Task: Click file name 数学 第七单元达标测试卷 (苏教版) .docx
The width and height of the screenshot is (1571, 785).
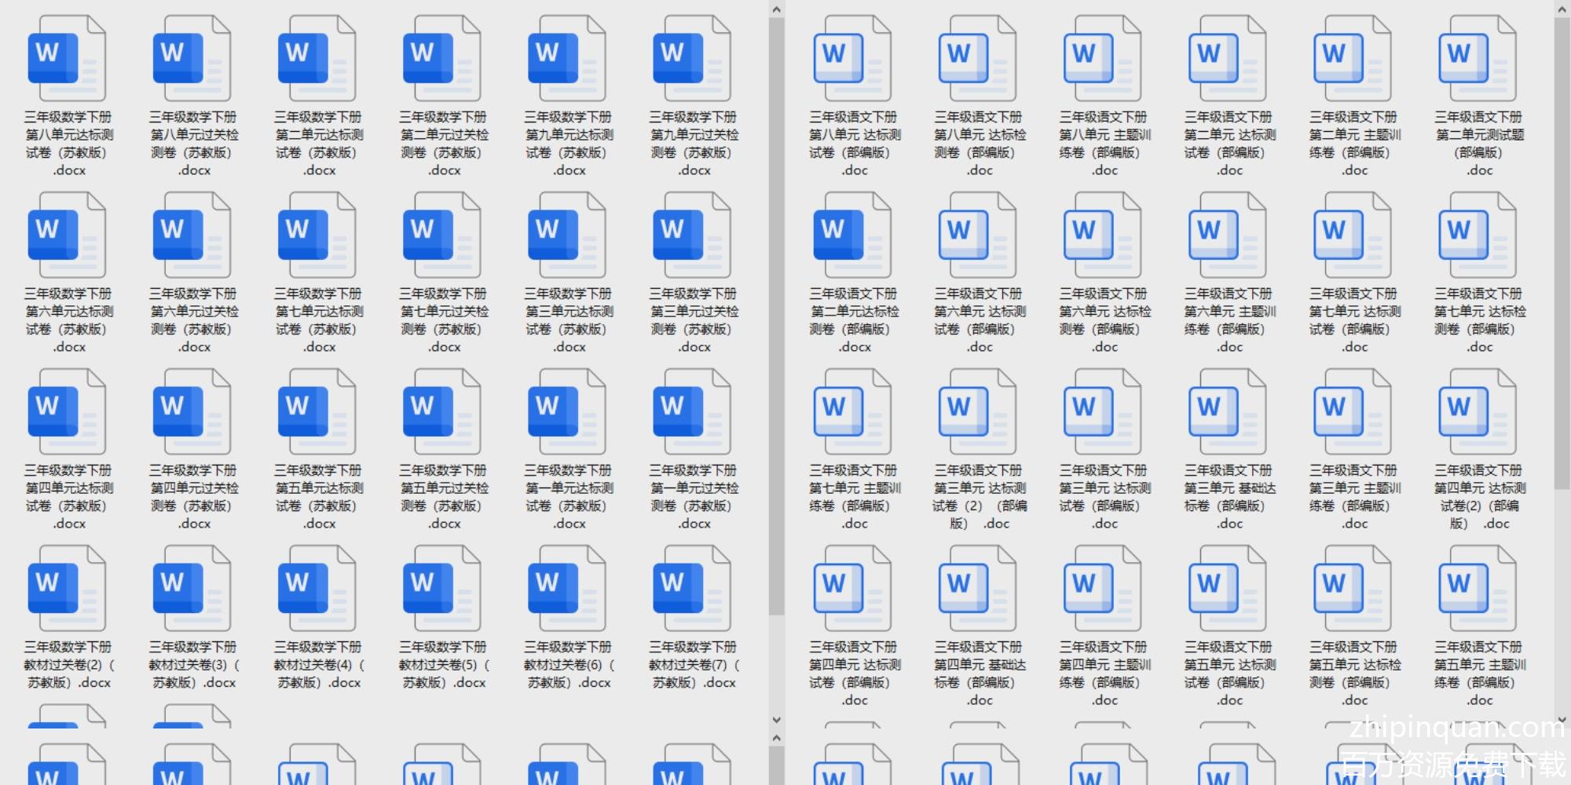Action: pyautogui.click(x=319, y=320)
